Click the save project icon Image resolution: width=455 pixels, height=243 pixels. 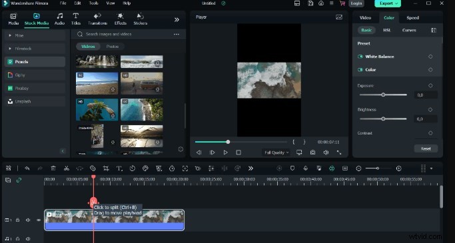pyautogui.click(x=310, y=3)
